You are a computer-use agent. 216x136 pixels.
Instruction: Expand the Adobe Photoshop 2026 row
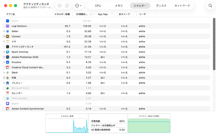click(4, 57)
